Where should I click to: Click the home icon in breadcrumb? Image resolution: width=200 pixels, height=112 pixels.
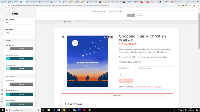tap(55, 22)
